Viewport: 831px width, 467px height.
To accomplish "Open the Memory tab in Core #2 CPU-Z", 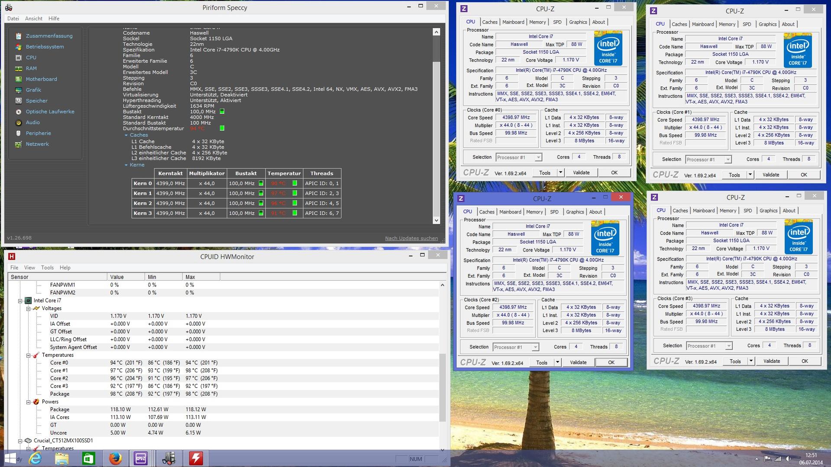I will click(534, 212).
